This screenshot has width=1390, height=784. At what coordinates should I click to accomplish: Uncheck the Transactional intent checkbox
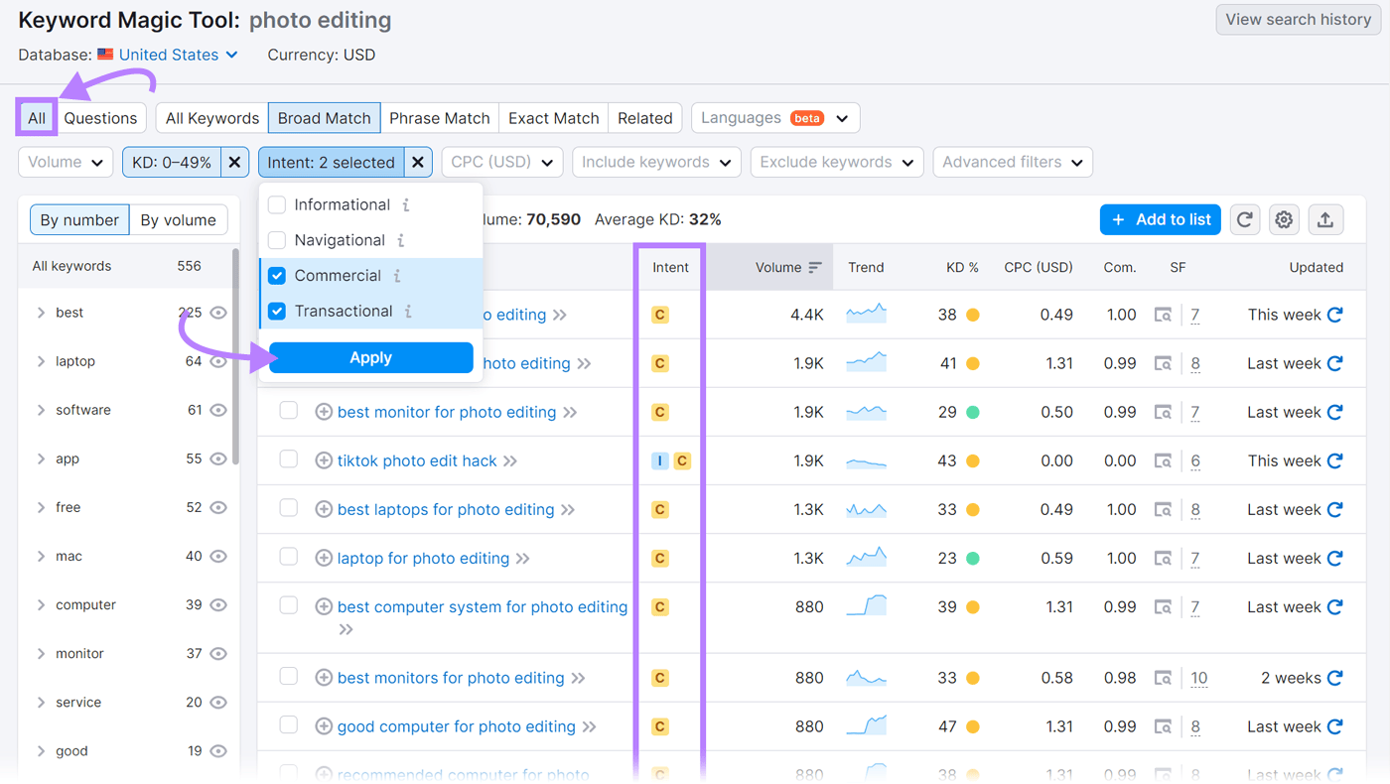click(x=276, y=311)
